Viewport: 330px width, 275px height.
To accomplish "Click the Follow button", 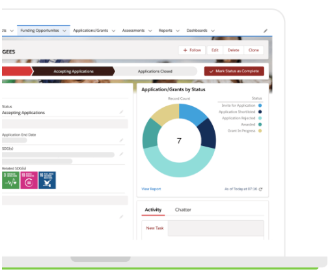I will point(192,50).
